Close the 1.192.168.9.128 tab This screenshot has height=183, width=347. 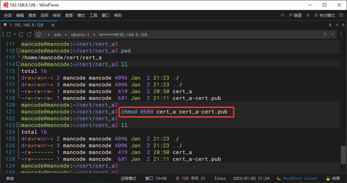[x=53, y=25]
